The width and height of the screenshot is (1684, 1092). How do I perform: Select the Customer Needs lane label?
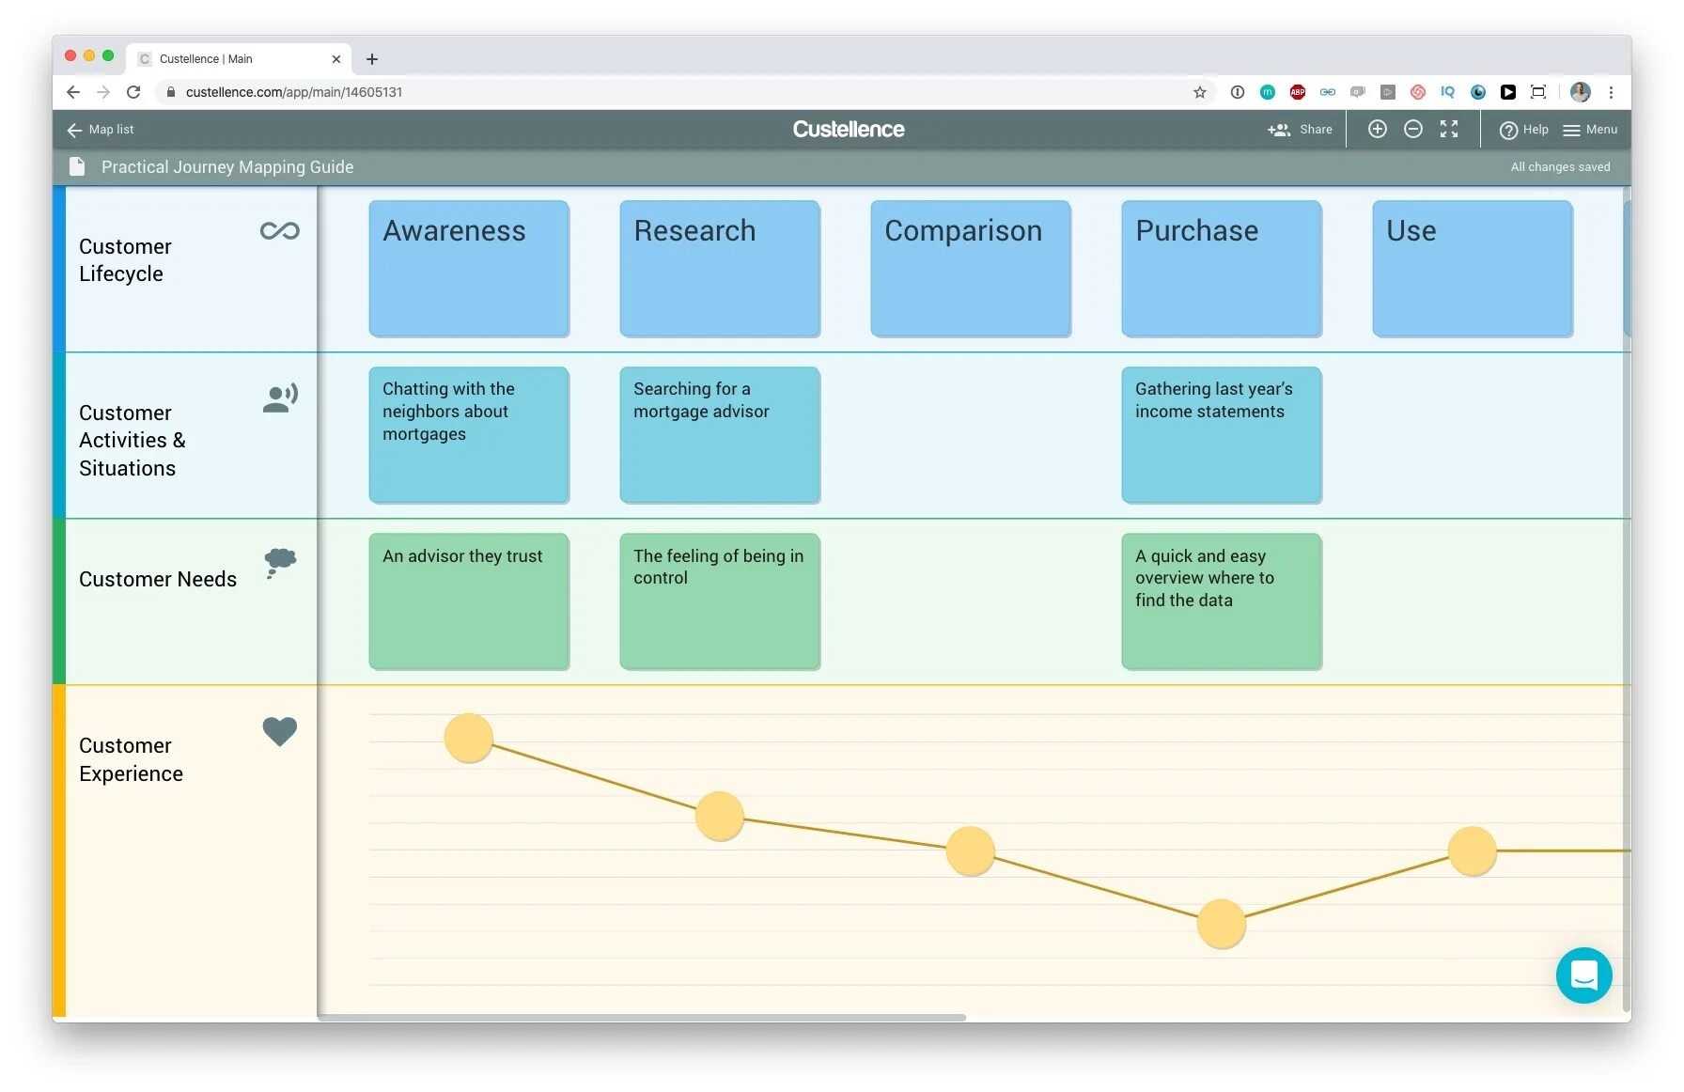(158, 579)
